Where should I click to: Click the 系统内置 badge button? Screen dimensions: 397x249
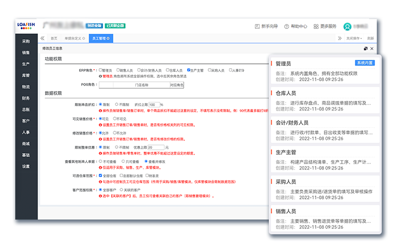pyautogui.click(x=365, y=63)
